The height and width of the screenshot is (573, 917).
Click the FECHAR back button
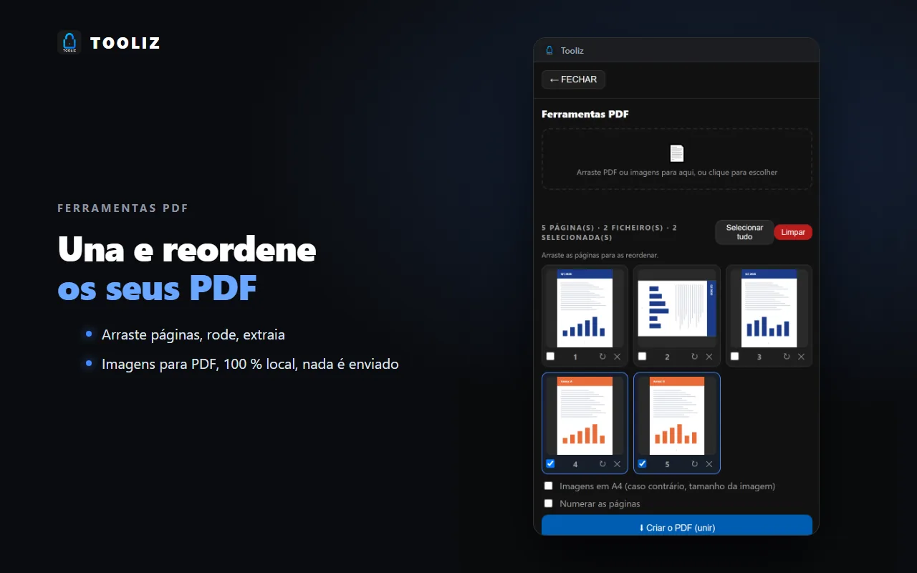pyautogui.click(x=573, y=80)
